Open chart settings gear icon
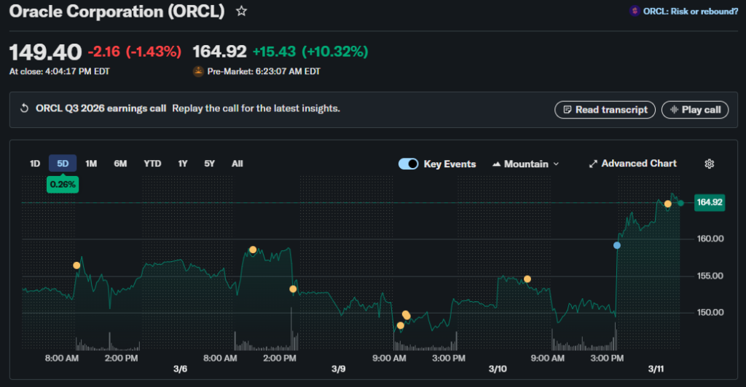This screenshot has width=746, height=387. coord(709,164)
